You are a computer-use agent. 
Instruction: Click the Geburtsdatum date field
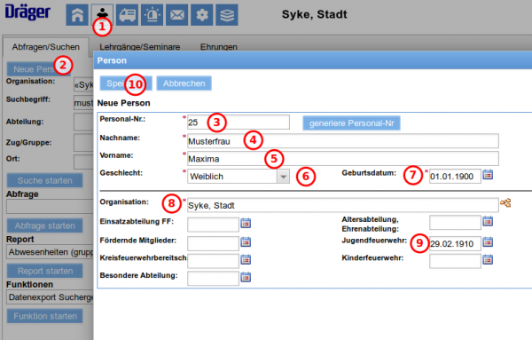[455, 177]
